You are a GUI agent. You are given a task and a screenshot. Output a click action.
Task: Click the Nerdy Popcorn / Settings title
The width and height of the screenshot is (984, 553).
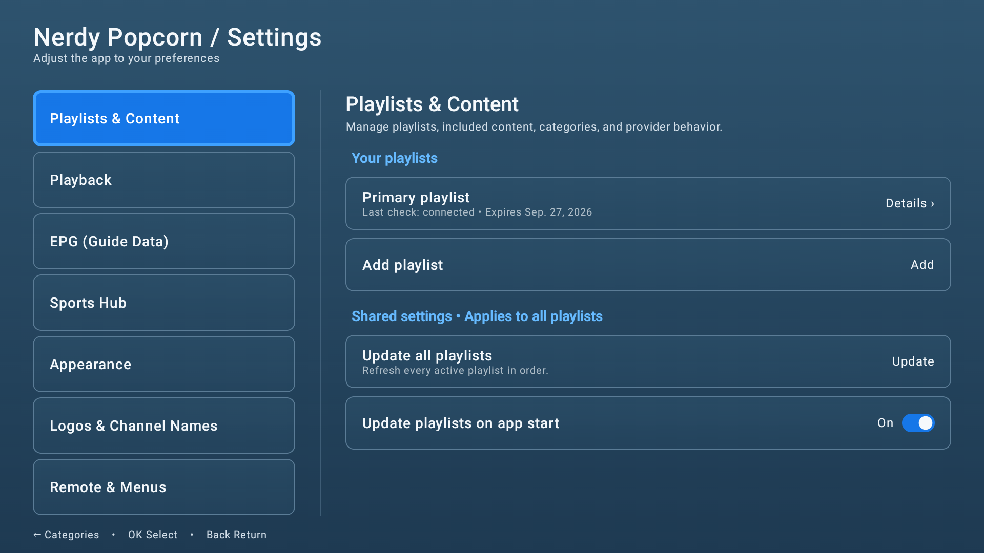(177, 37)
